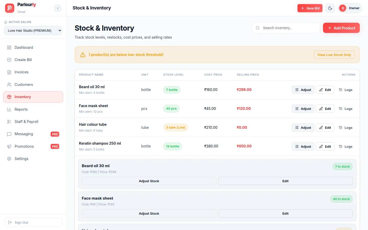Click View Low Stock Only
Viewport: 368px width, 230px height.
(x=334, y=55)
